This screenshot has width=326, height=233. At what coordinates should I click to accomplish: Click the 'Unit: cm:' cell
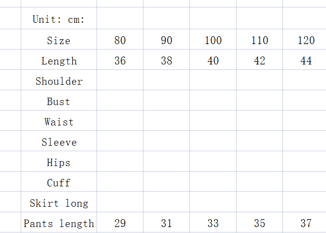click(58, 19)
